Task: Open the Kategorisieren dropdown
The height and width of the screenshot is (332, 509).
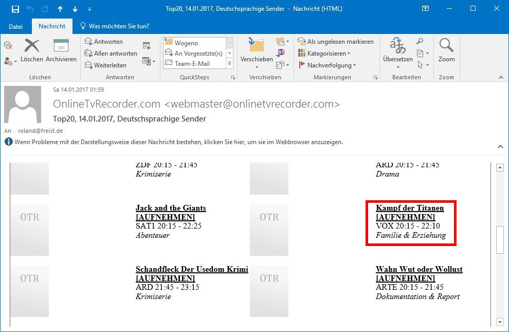Action: 324,54
